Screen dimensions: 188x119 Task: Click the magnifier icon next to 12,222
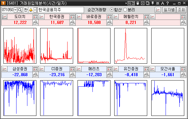35,22
